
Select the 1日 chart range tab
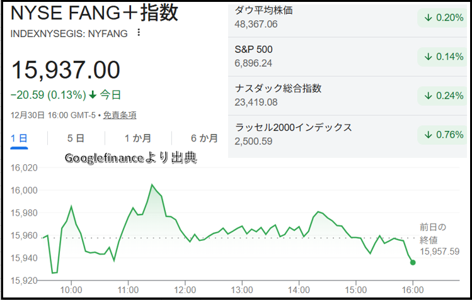click(x=19, y=138)
